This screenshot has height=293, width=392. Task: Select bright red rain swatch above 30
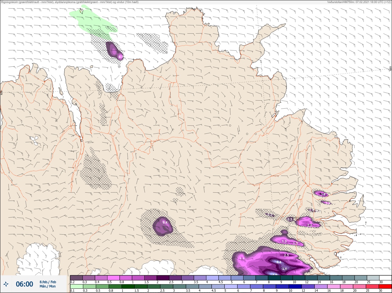(385, 287)
